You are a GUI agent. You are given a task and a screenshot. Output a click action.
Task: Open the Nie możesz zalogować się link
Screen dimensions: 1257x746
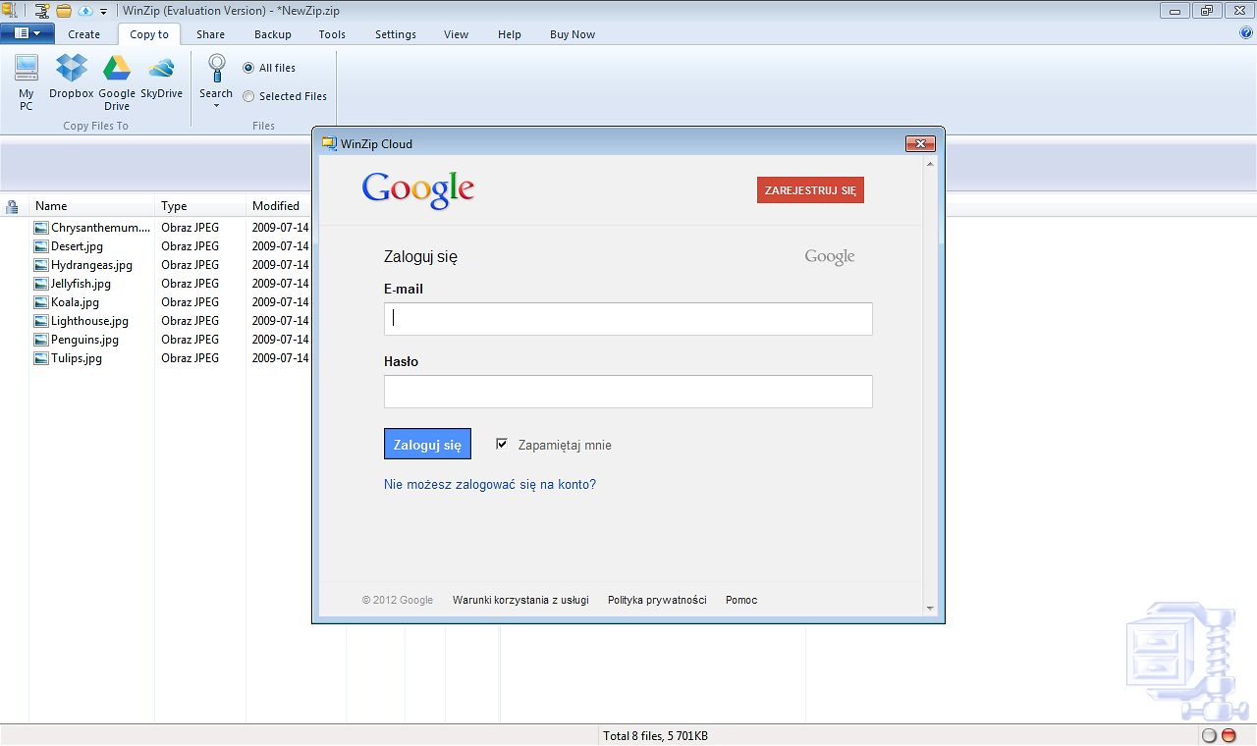coord(490,484)
